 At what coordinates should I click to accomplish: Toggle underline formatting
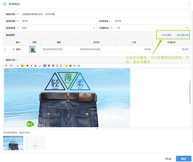(x=36, y=66)
